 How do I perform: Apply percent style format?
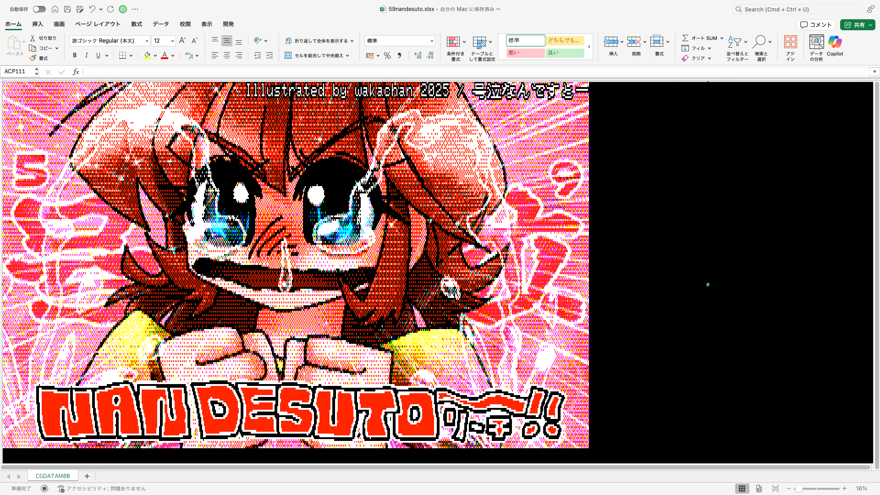pos(387,55)
